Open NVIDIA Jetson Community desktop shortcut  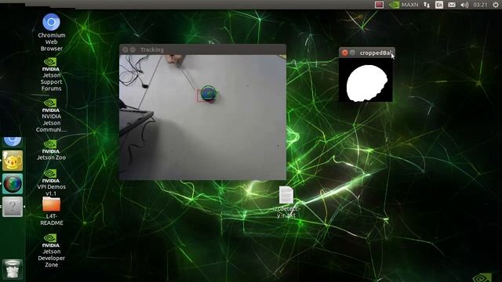click(x=51, y=115)
